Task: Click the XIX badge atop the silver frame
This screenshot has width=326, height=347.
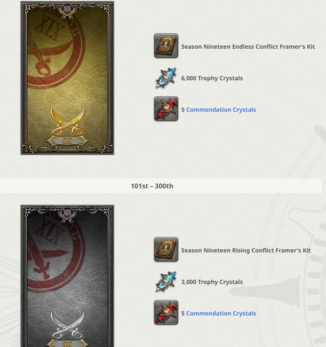Action: [67, 213]
